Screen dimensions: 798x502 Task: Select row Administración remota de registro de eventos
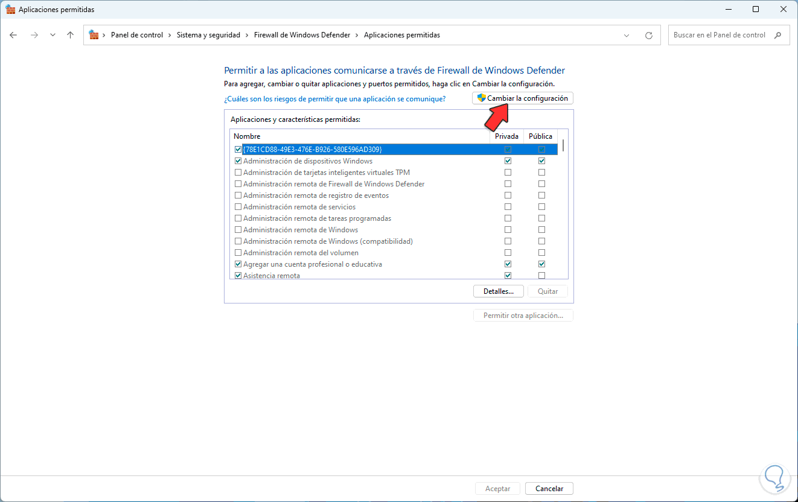point(316,195)
